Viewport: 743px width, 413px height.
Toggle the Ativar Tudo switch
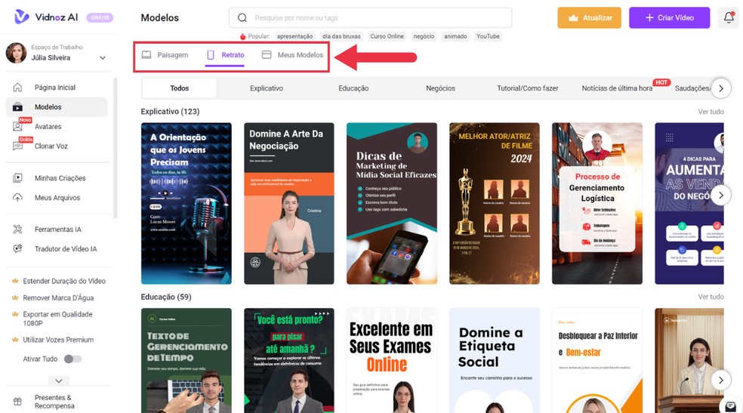point(73,359)
